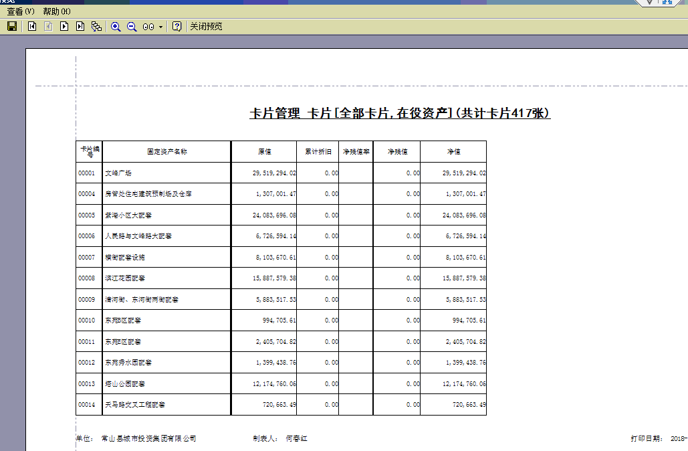Screen dimensions: 688x451
Task: Click the 打印日期 label in footer
Action: 647,438
